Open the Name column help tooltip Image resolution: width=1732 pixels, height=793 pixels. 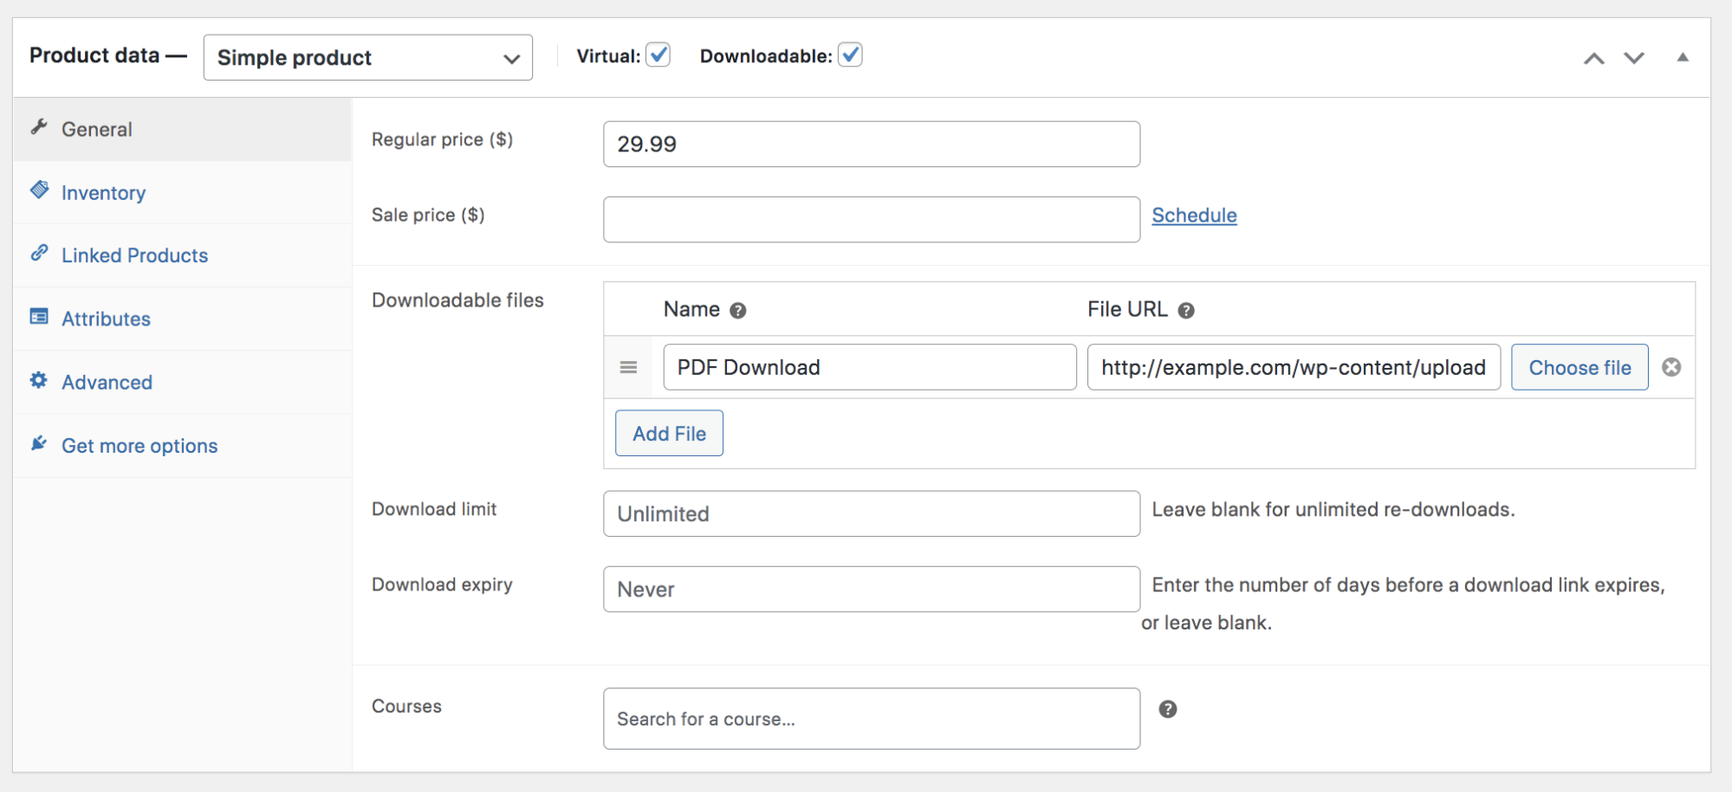click(x=738, y=310)
